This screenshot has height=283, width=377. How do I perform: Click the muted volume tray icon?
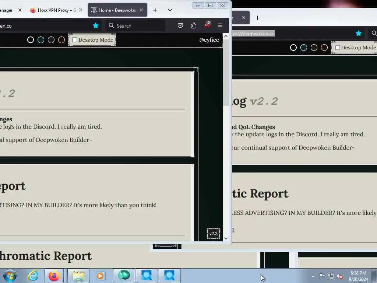click(x=340, y=276)
